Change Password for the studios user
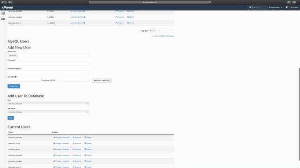300x168 pixels. click(61, 161)
